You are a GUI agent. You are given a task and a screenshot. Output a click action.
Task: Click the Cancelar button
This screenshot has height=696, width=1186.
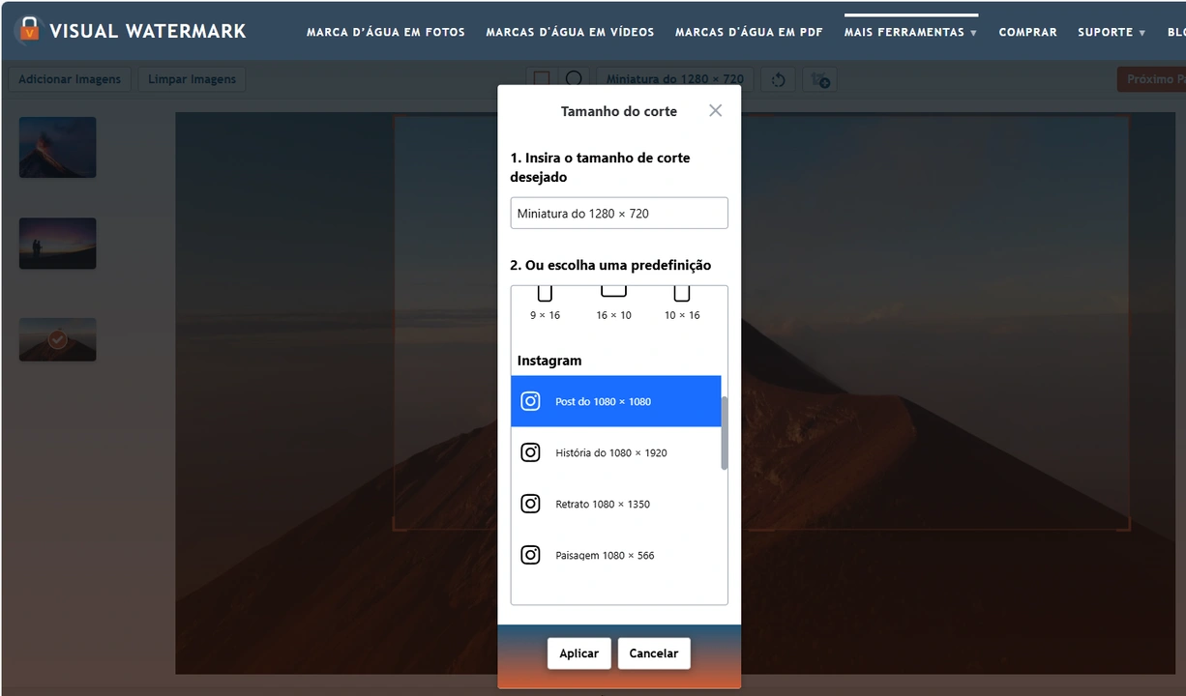click(x=654, y=653)
